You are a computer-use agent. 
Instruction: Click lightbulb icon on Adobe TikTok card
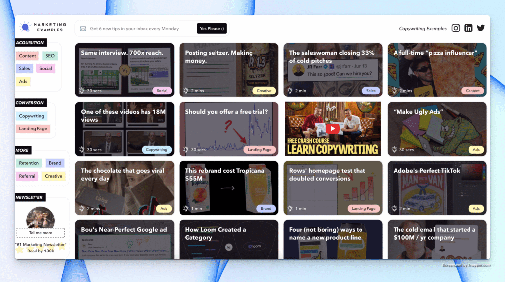click(x=394, y=208)
